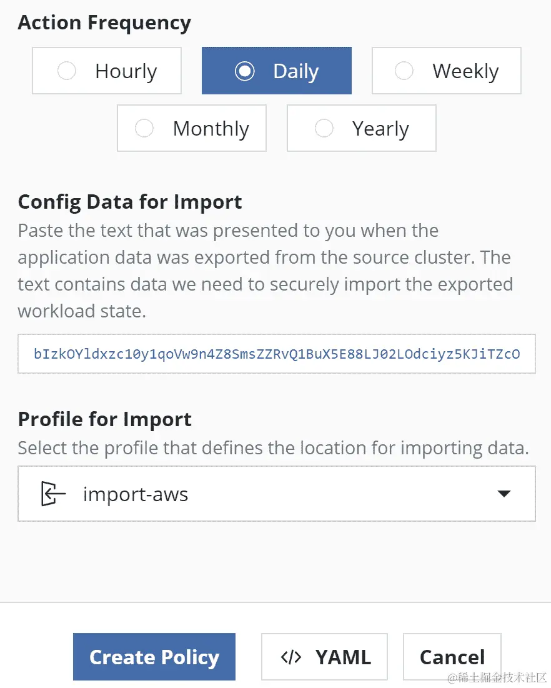Click the "Config Data for Import" heading
Screen dimensions: 551x688
pyautogui.click(x=130, y=202)
